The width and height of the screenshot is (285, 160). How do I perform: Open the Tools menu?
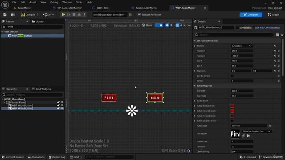79,2
